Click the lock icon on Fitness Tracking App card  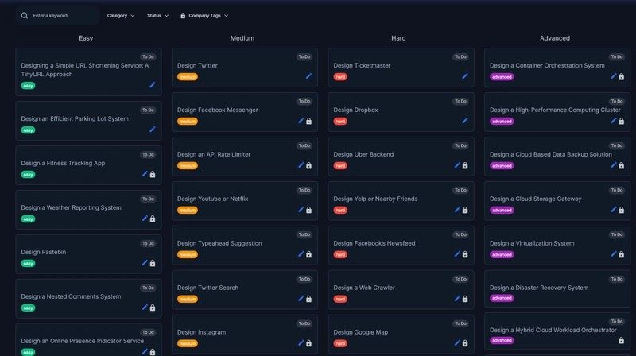[153, 174]
